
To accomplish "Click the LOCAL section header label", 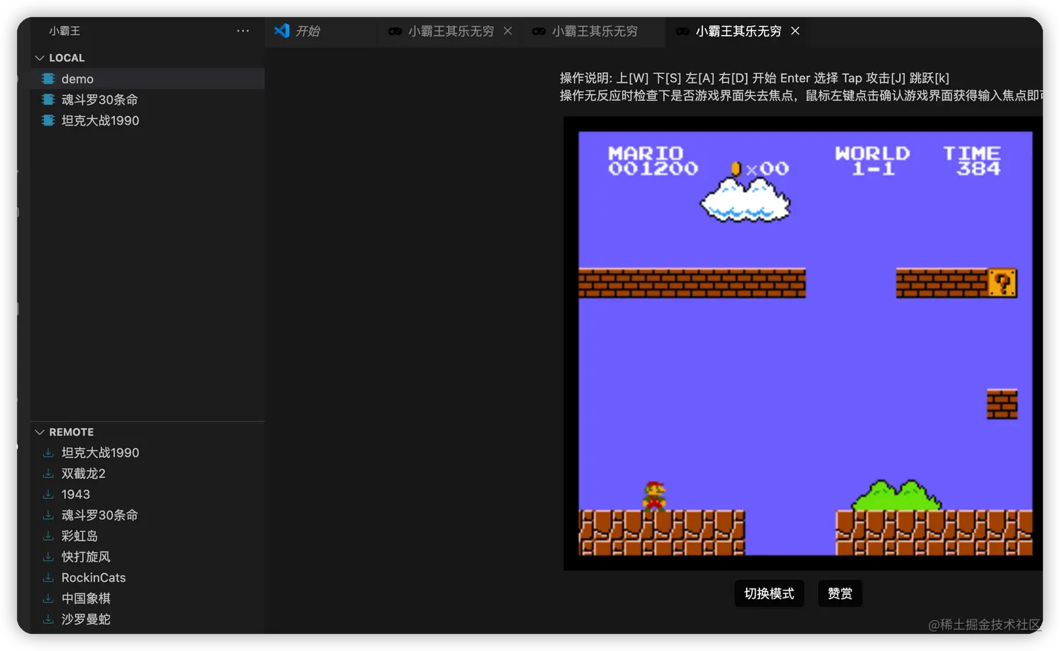I will click(x=67, y=58).
